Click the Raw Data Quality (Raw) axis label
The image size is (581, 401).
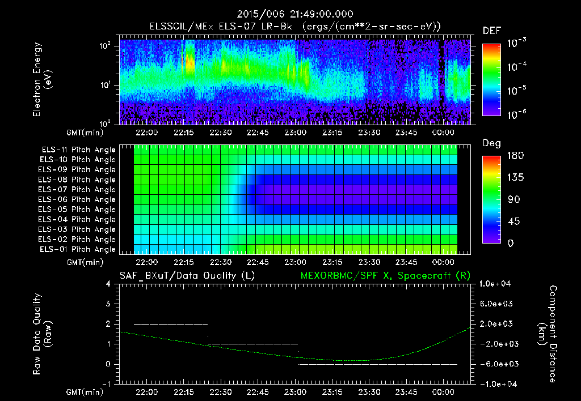42,334
